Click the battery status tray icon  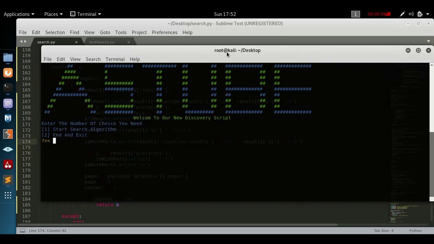coord(420,14)
